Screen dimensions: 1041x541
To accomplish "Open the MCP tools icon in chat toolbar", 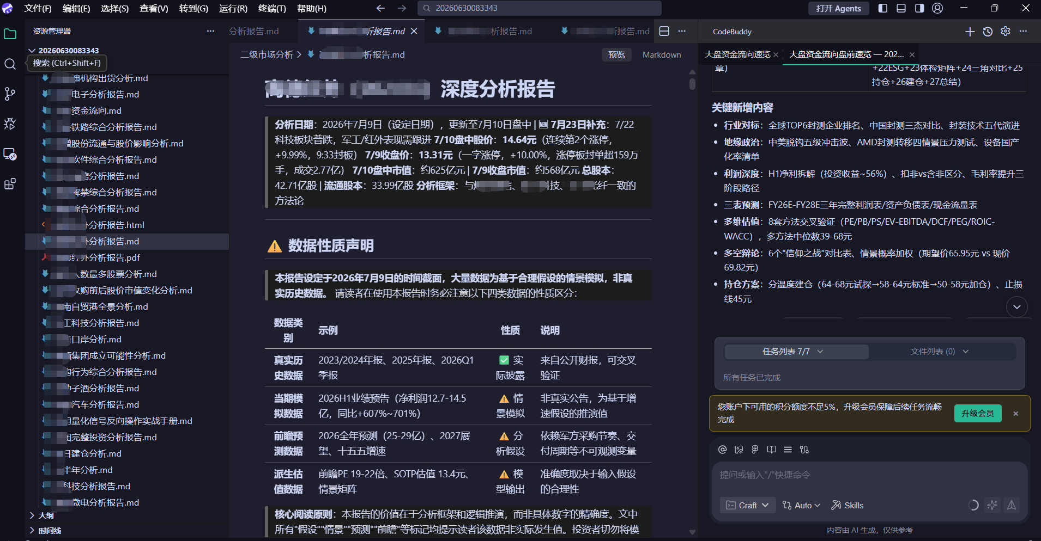I will click(x=804, y=450).
